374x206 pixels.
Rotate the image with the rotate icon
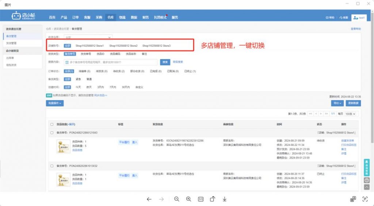pos(213,199)
